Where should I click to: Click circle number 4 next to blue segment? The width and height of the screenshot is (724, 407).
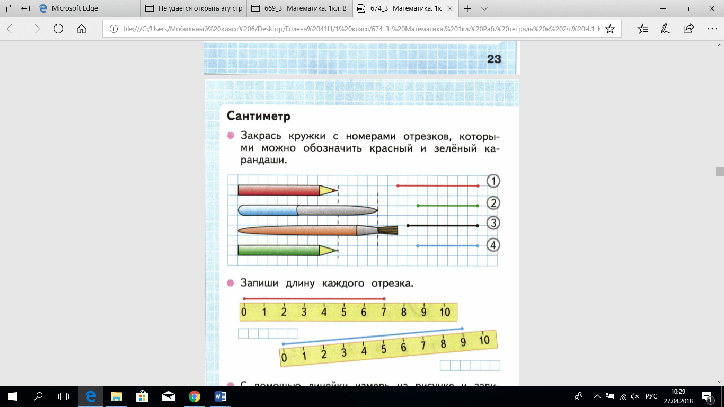[493, 245]
